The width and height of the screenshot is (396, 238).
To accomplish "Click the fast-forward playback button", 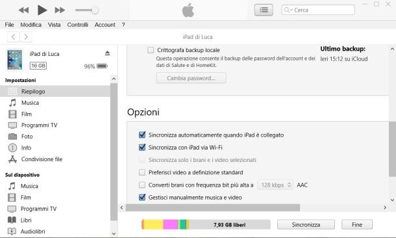I will pyautogui.click(x=60, y=10).
